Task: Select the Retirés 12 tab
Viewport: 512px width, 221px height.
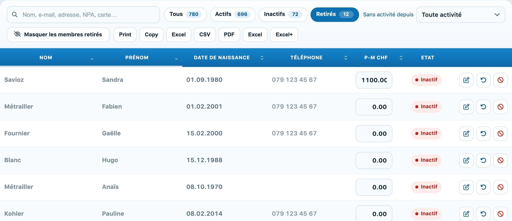Action: click(x=335, y=14)
